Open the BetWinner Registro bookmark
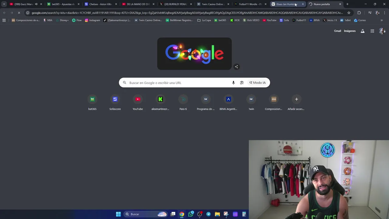 [x=179, y=20]
